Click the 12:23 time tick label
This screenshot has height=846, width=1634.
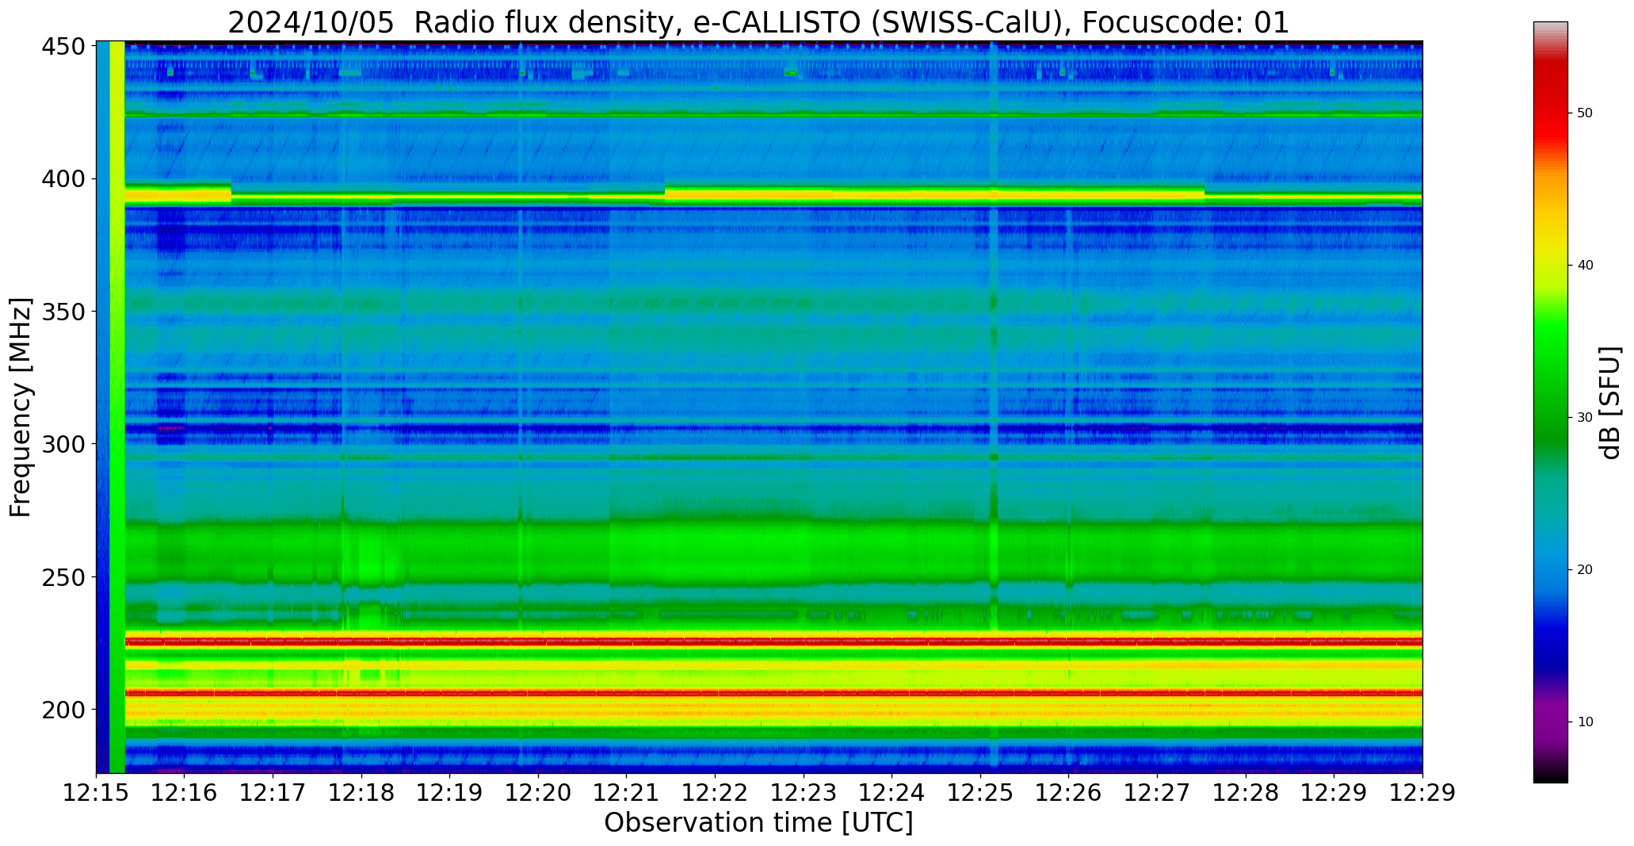(x=804, y=793)
